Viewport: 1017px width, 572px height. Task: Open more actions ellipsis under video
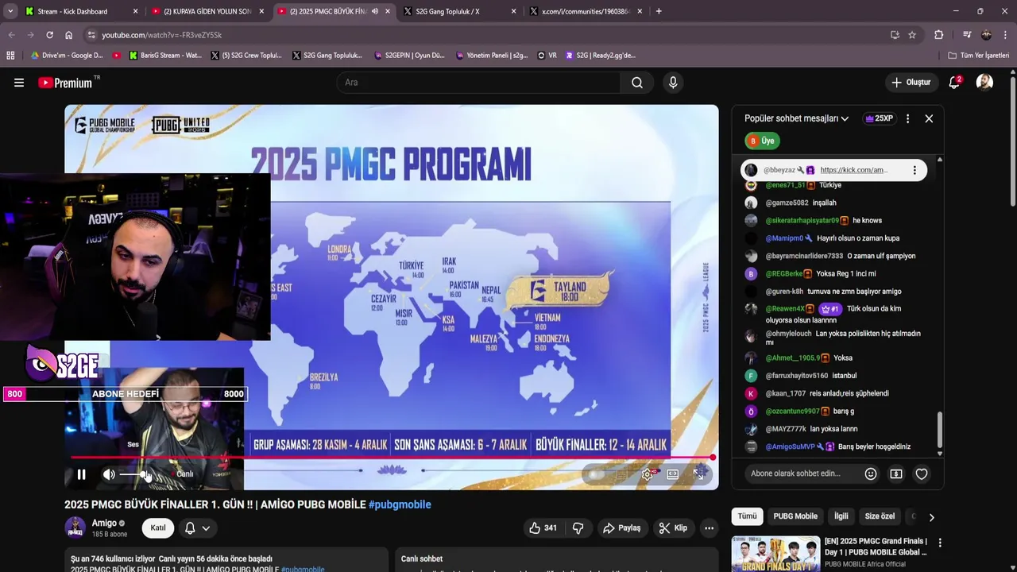[709, 528]
